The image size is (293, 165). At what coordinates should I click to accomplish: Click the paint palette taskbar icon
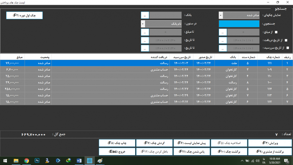(x=100, y=161)
